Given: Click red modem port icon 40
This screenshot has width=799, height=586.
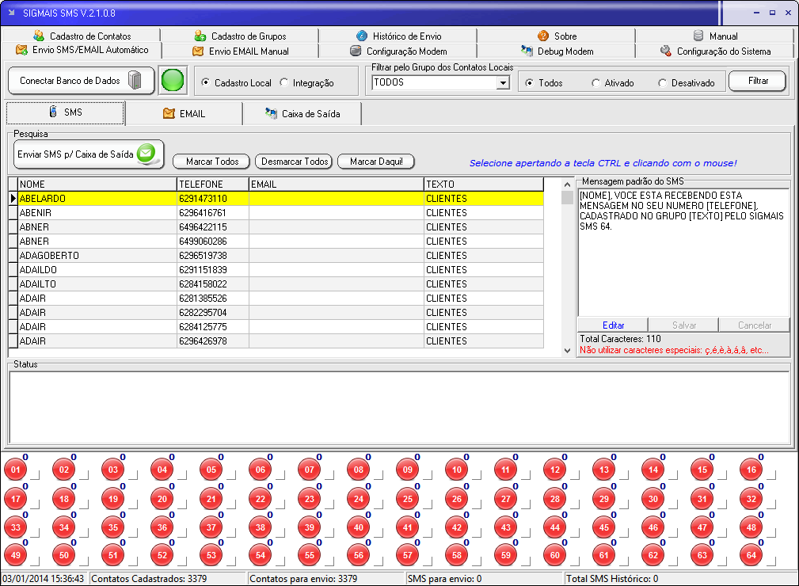Looking at the screenshot, I should coord(359,527).
